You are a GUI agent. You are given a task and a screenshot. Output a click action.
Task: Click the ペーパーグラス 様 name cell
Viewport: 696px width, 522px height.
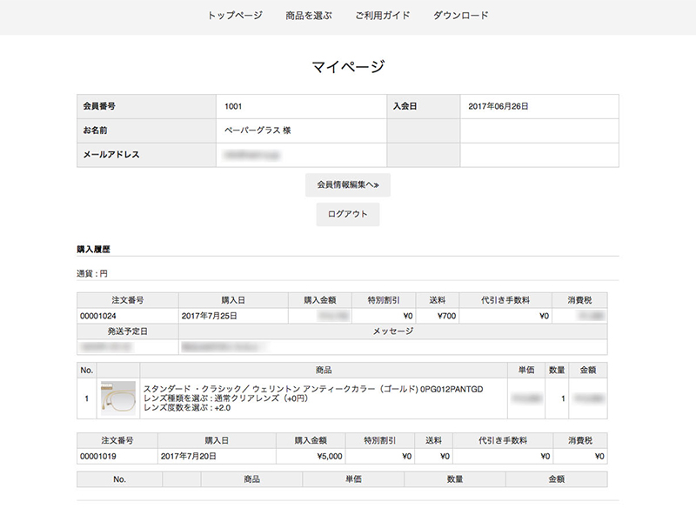301,130
